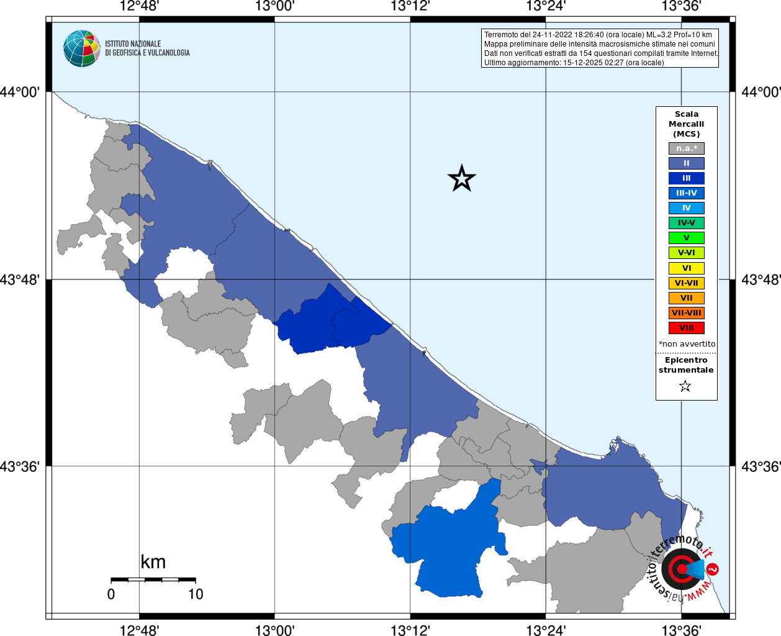This screenshot has height=636, width=781.
Task: Click the 'Scala Mercalli (MCS)' legend title
Action: (687, 124)
